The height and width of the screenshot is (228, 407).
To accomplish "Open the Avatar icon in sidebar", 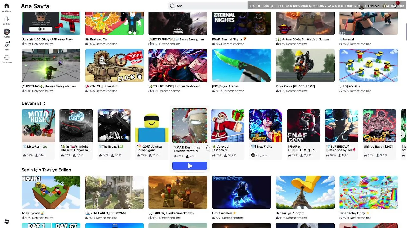I will 7,32.
